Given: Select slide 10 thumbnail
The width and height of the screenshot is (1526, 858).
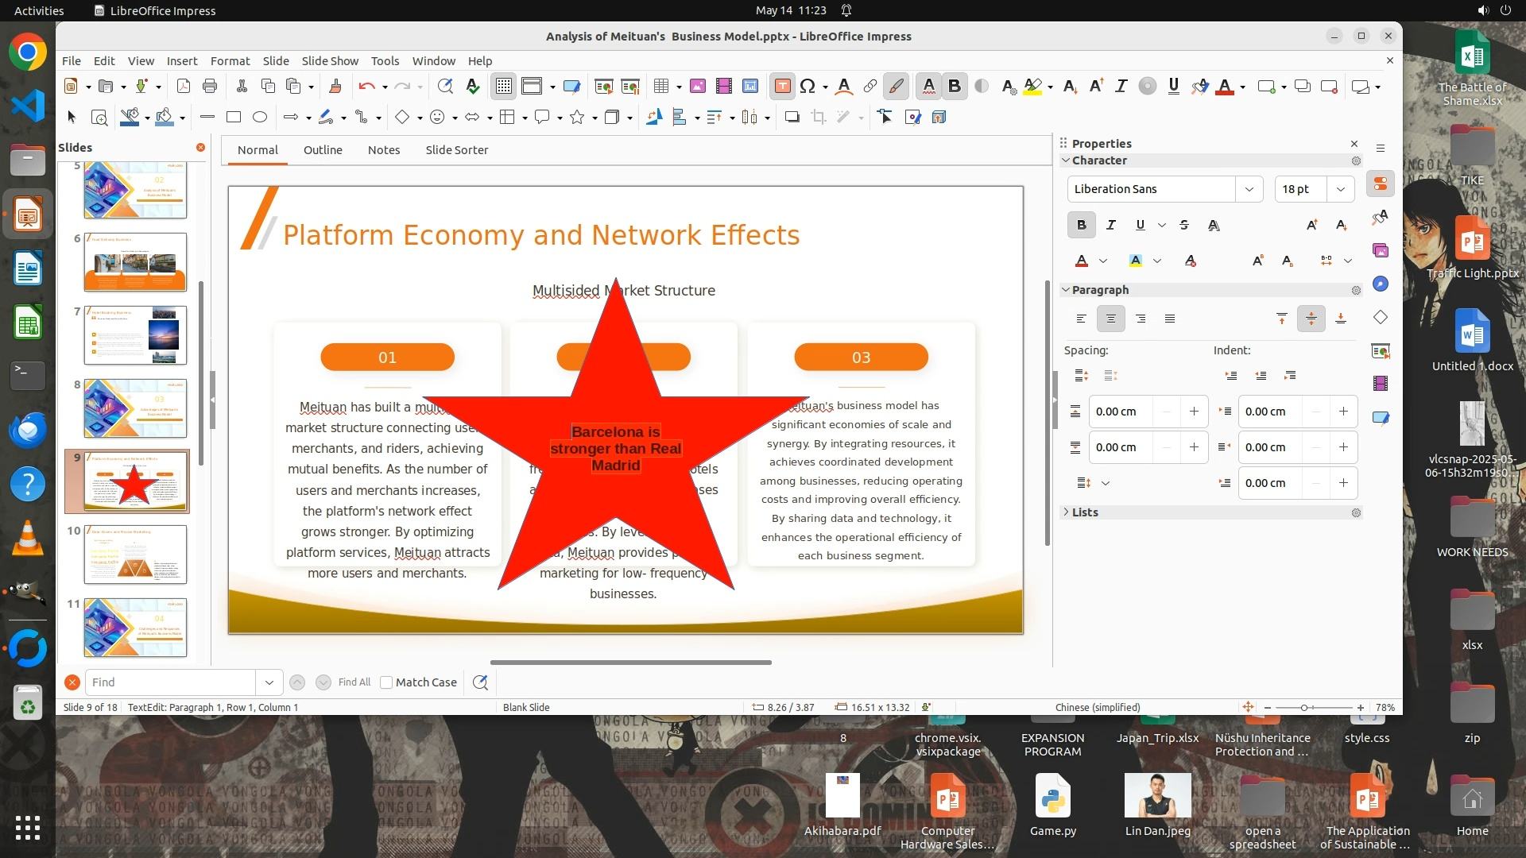Looking at the screenshot, I should [135, 554].
